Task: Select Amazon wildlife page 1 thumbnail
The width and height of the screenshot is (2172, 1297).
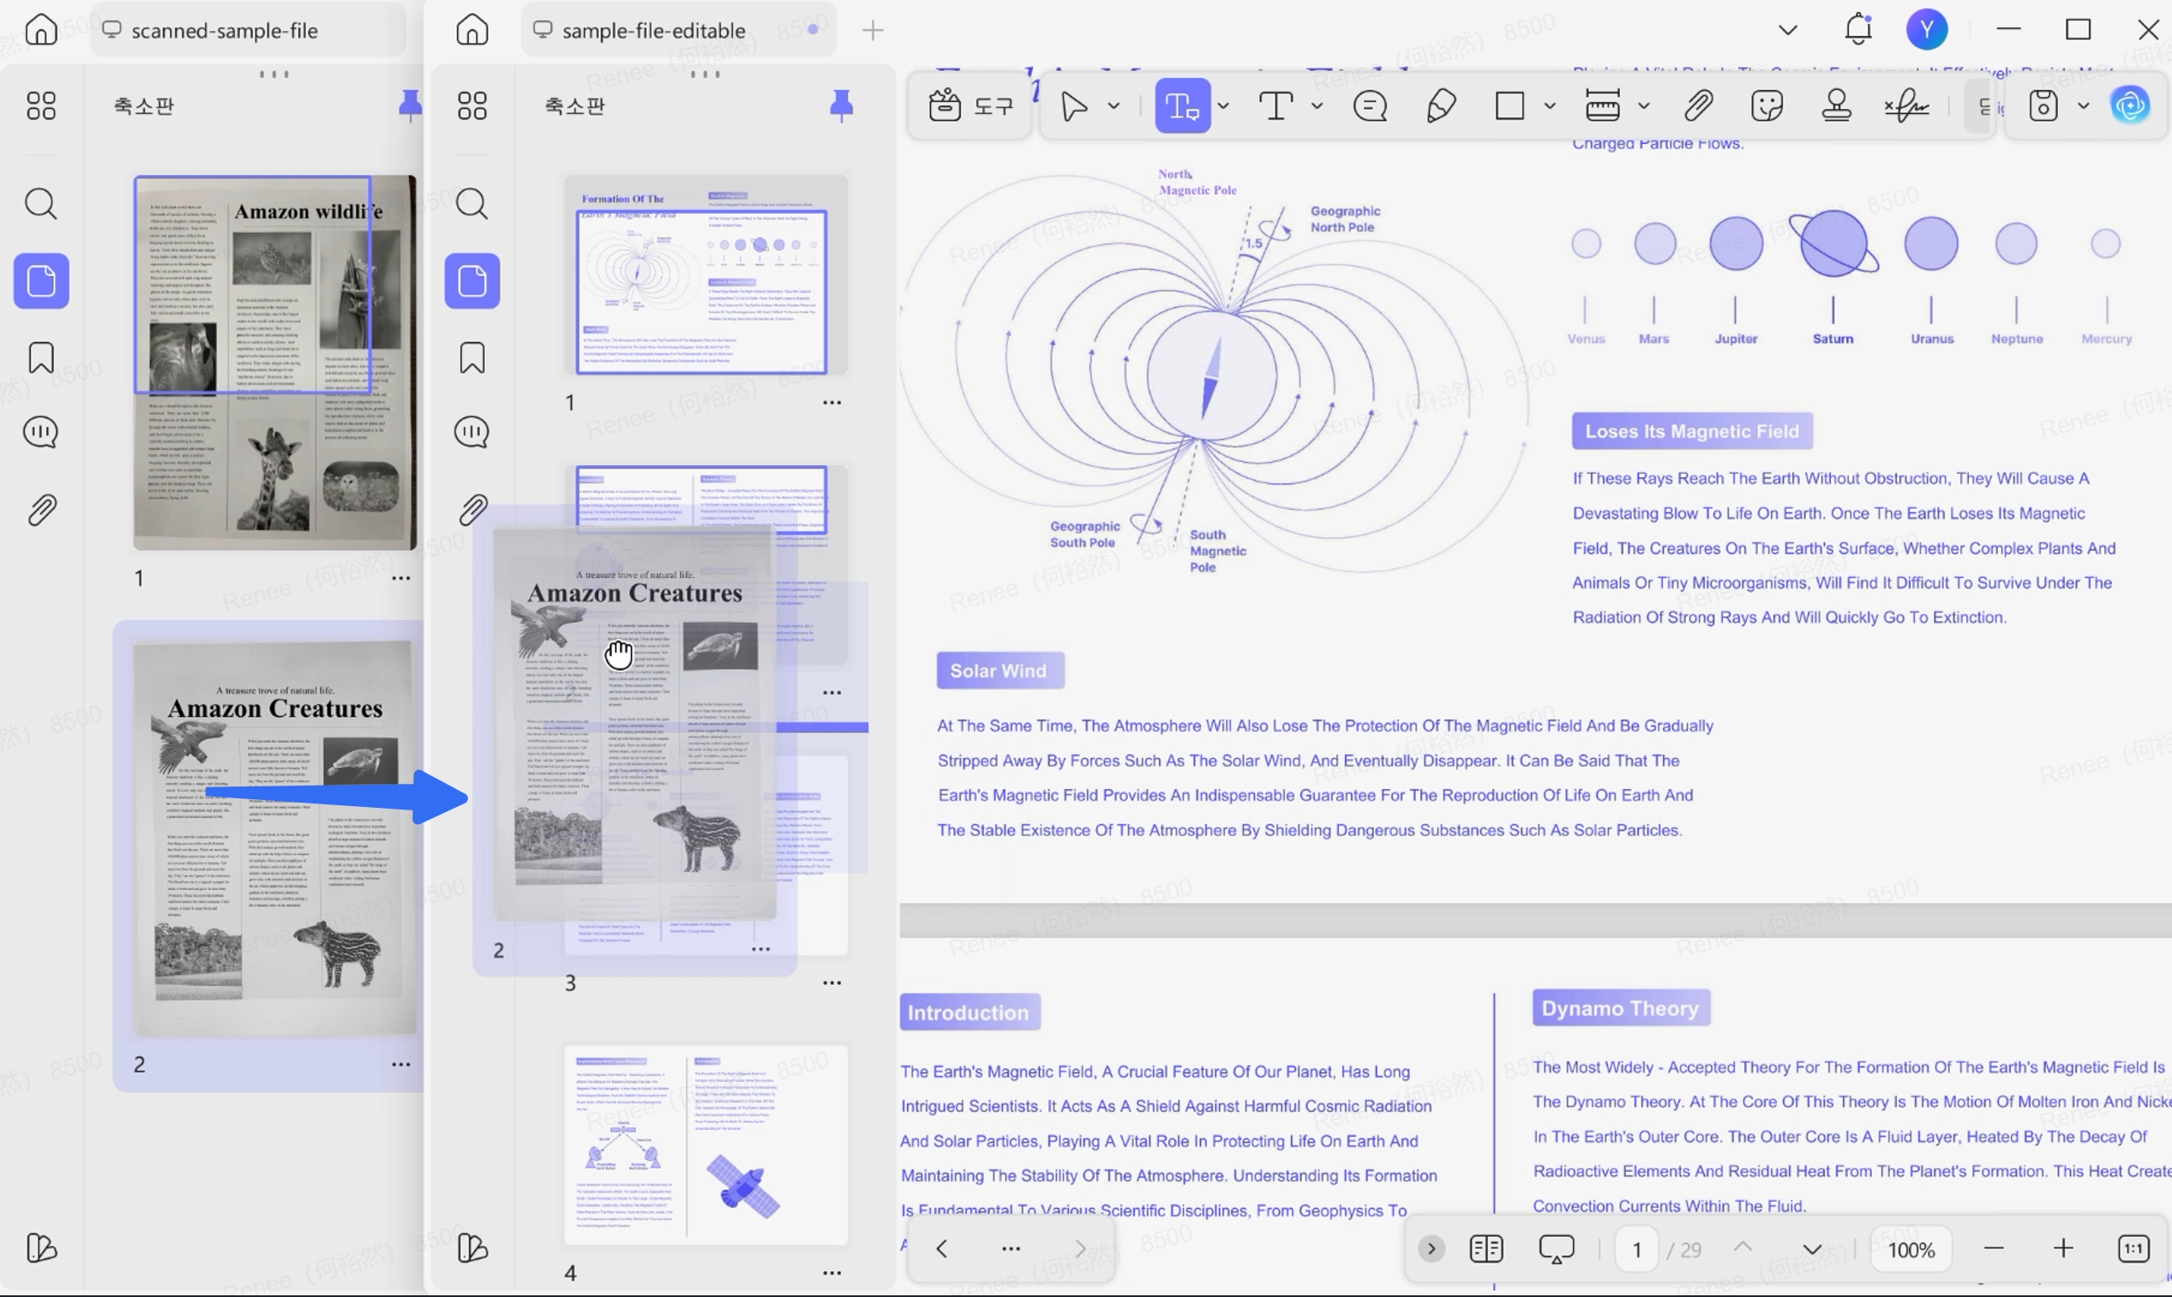Action: [x=274, y=362]
